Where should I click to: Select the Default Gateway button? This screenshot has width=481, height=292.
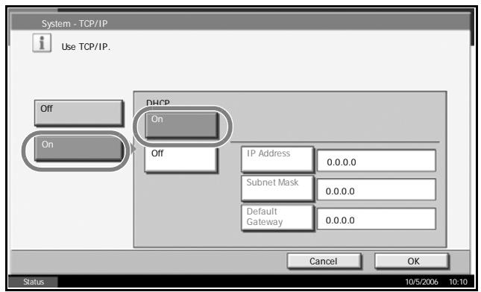coord(277,218)
